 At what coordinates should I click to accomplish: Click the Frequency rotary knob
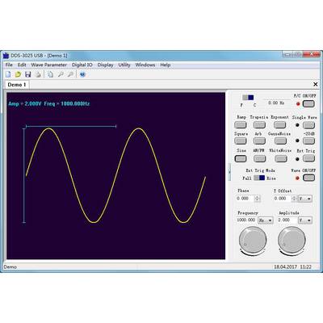pos(253,240)
